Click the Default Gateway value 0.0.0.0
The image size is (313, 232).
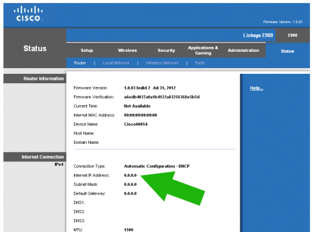(x=130, y=194)
